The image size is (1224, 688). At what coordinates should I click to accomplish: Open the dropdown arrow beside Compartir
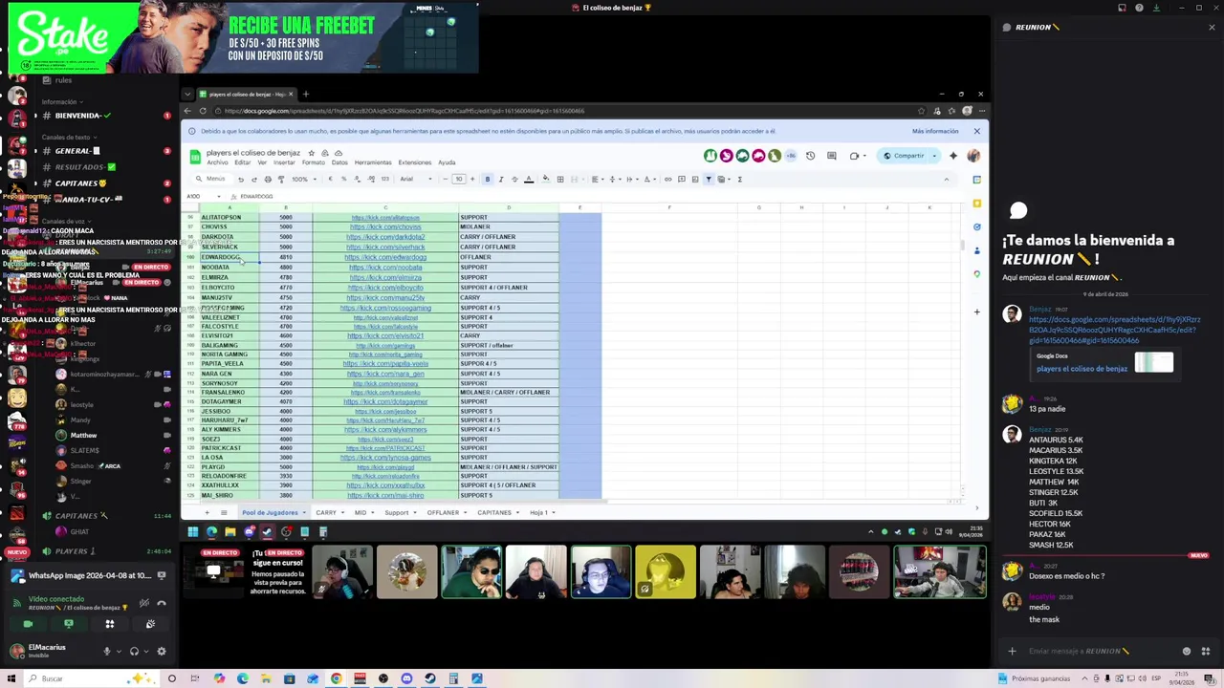[934, 156]
